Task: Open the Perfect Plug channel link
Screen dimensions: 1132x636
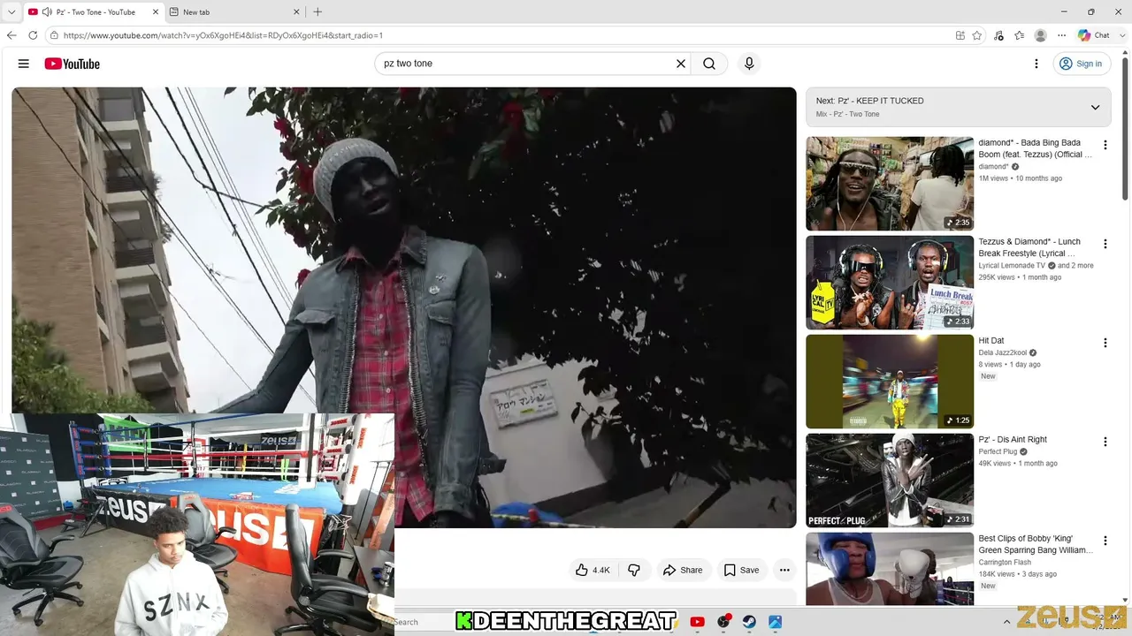Action: 998,451
